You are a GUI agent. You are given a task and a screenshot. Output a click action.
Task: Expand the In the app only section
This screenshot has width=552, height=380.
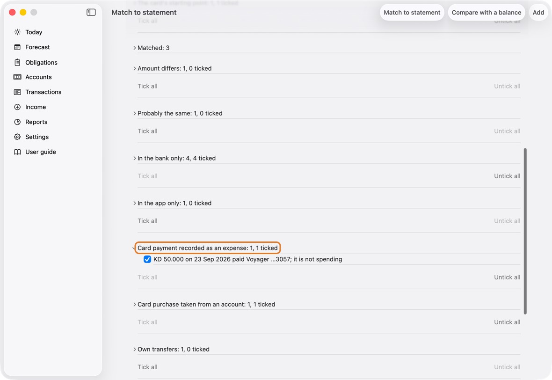[x=134, y=203]
